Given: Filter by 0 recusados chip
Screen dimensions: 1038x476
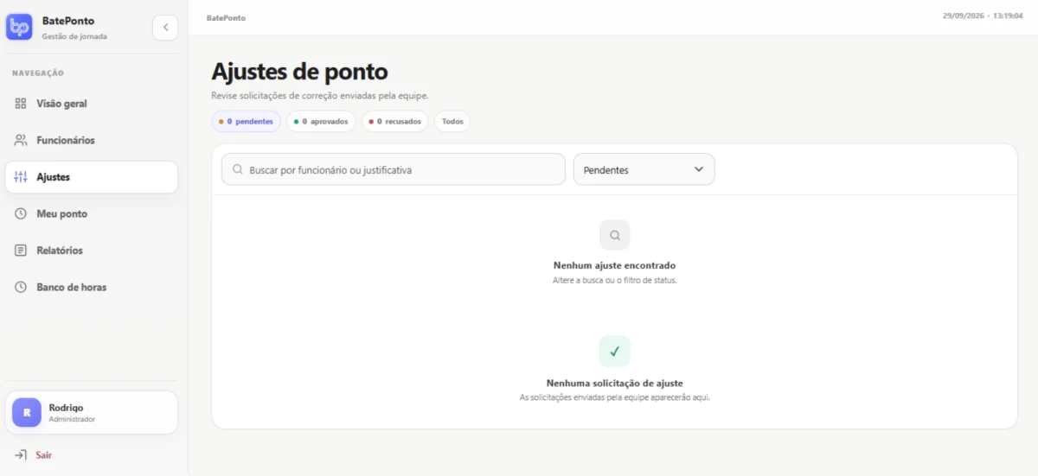Looking at the screenshot, I should click(x=395, y=122).
